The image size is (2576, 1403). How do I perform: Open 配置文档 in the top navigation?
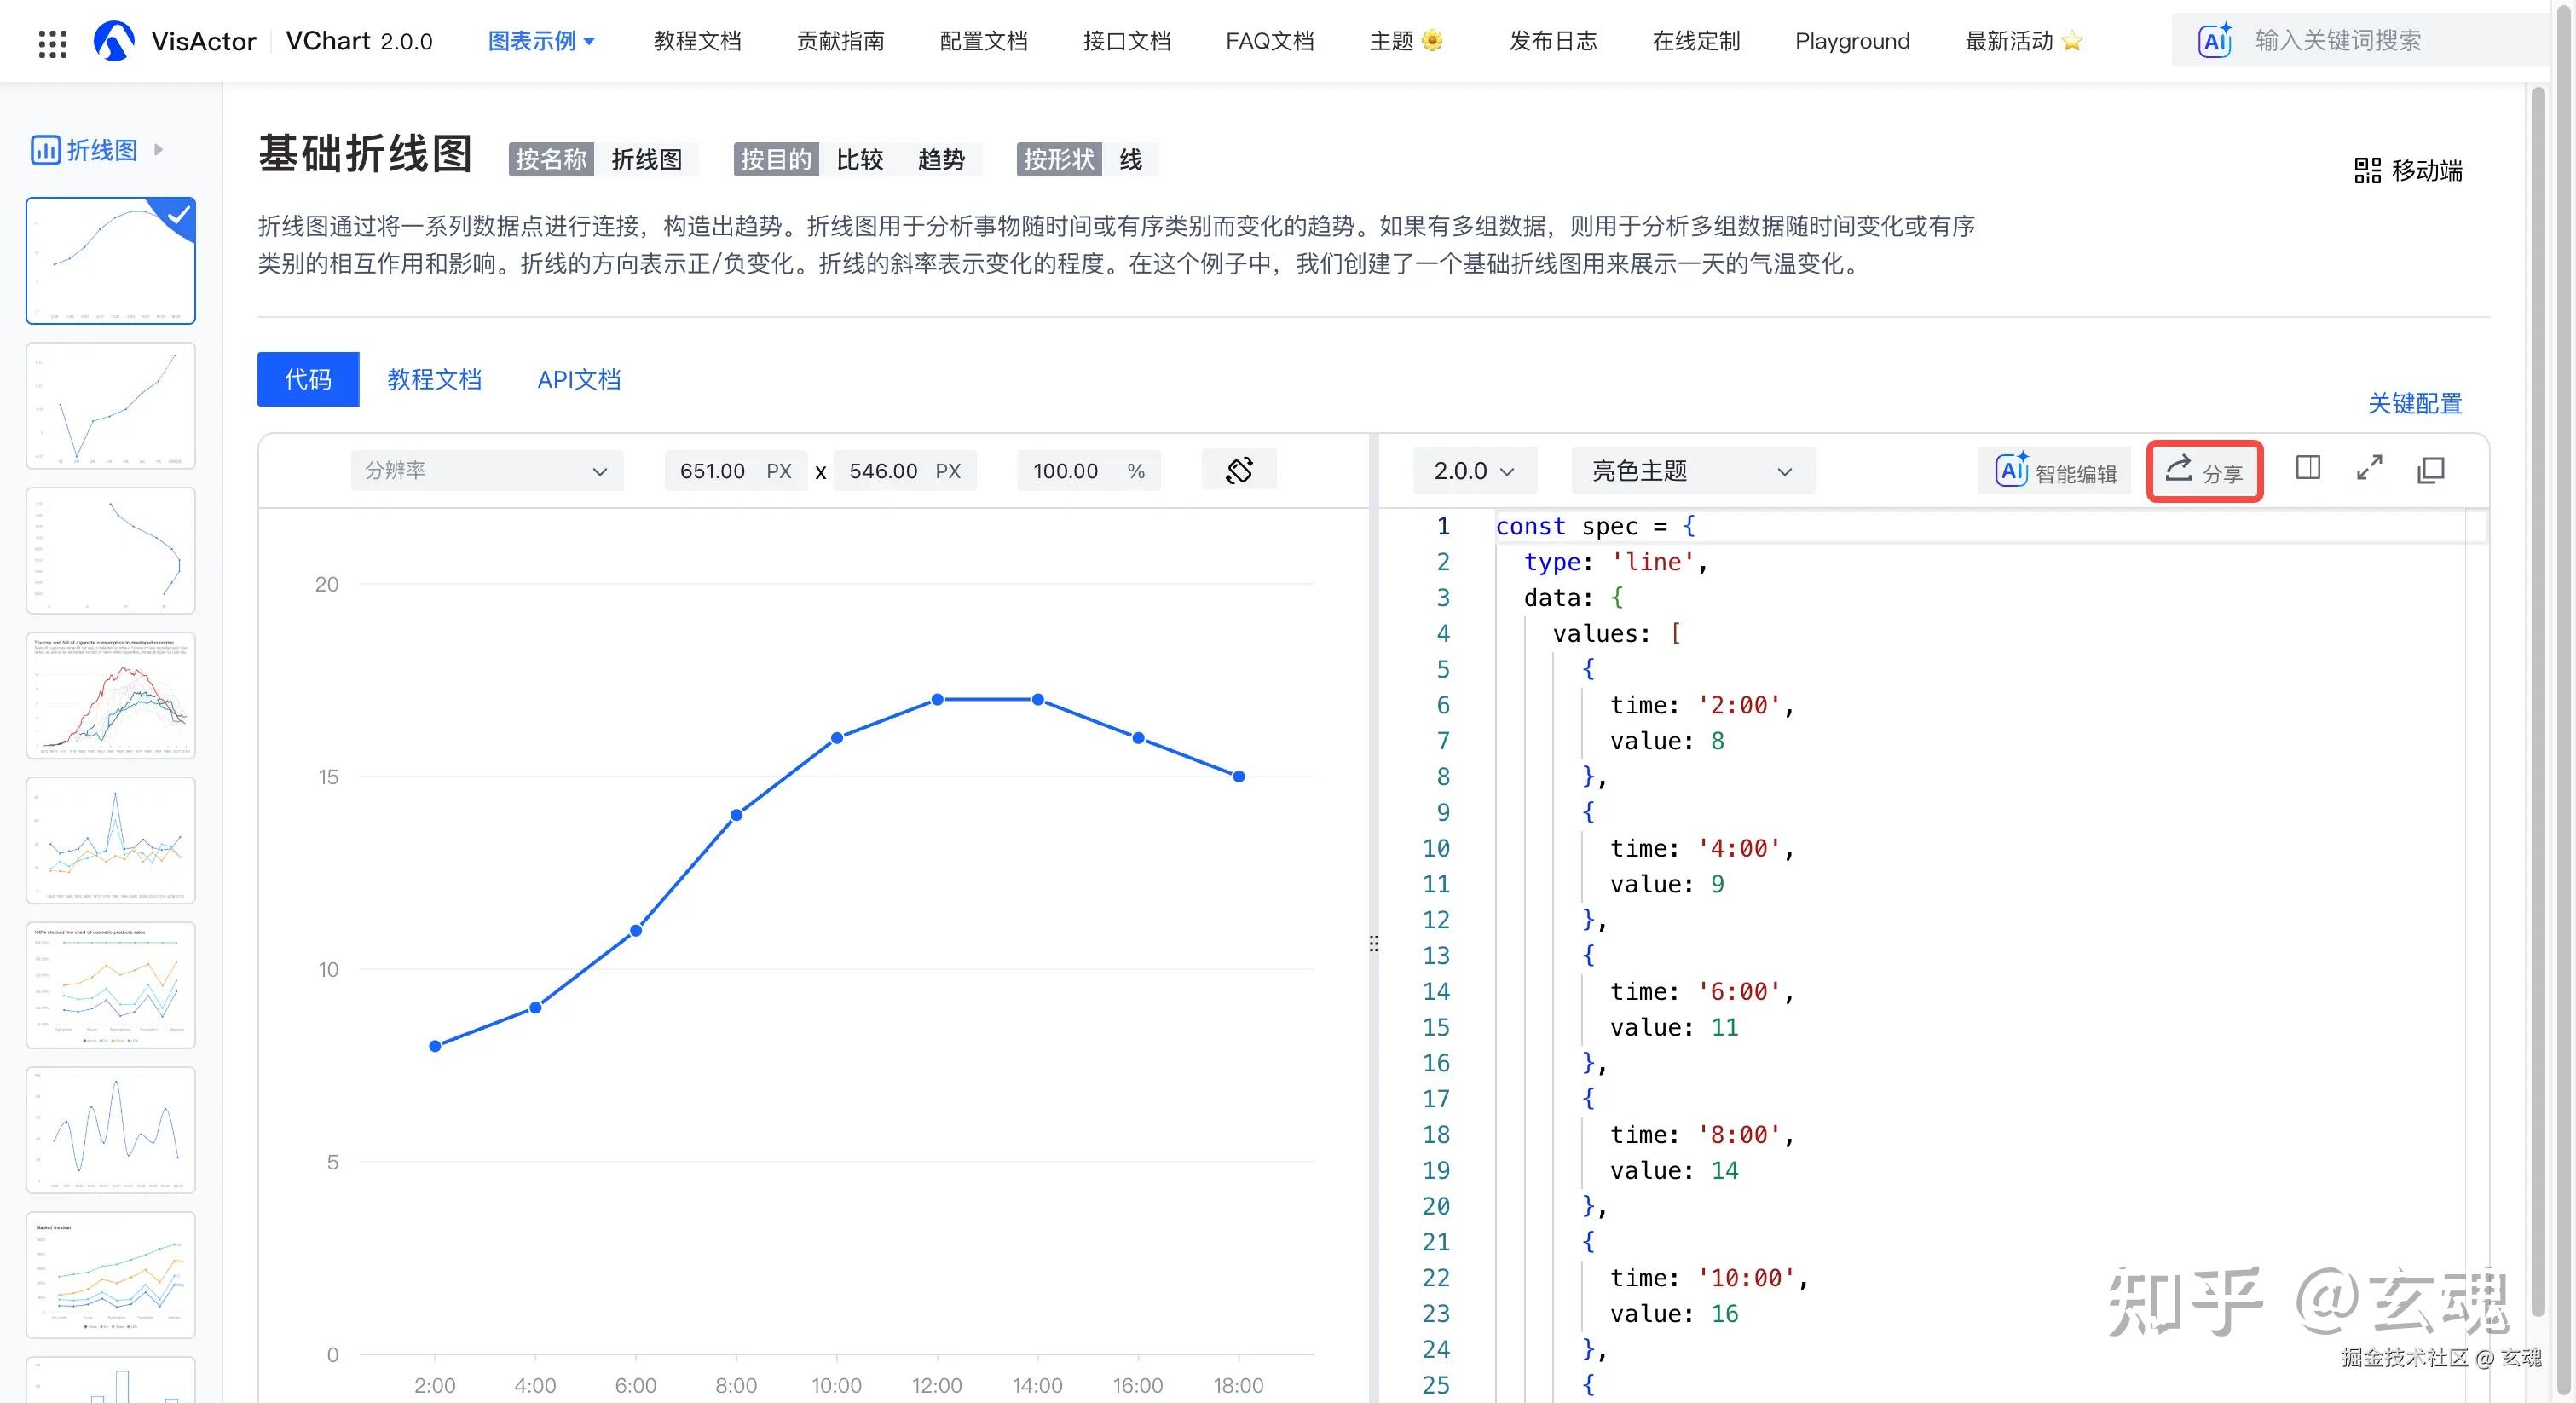pos(983,41)
